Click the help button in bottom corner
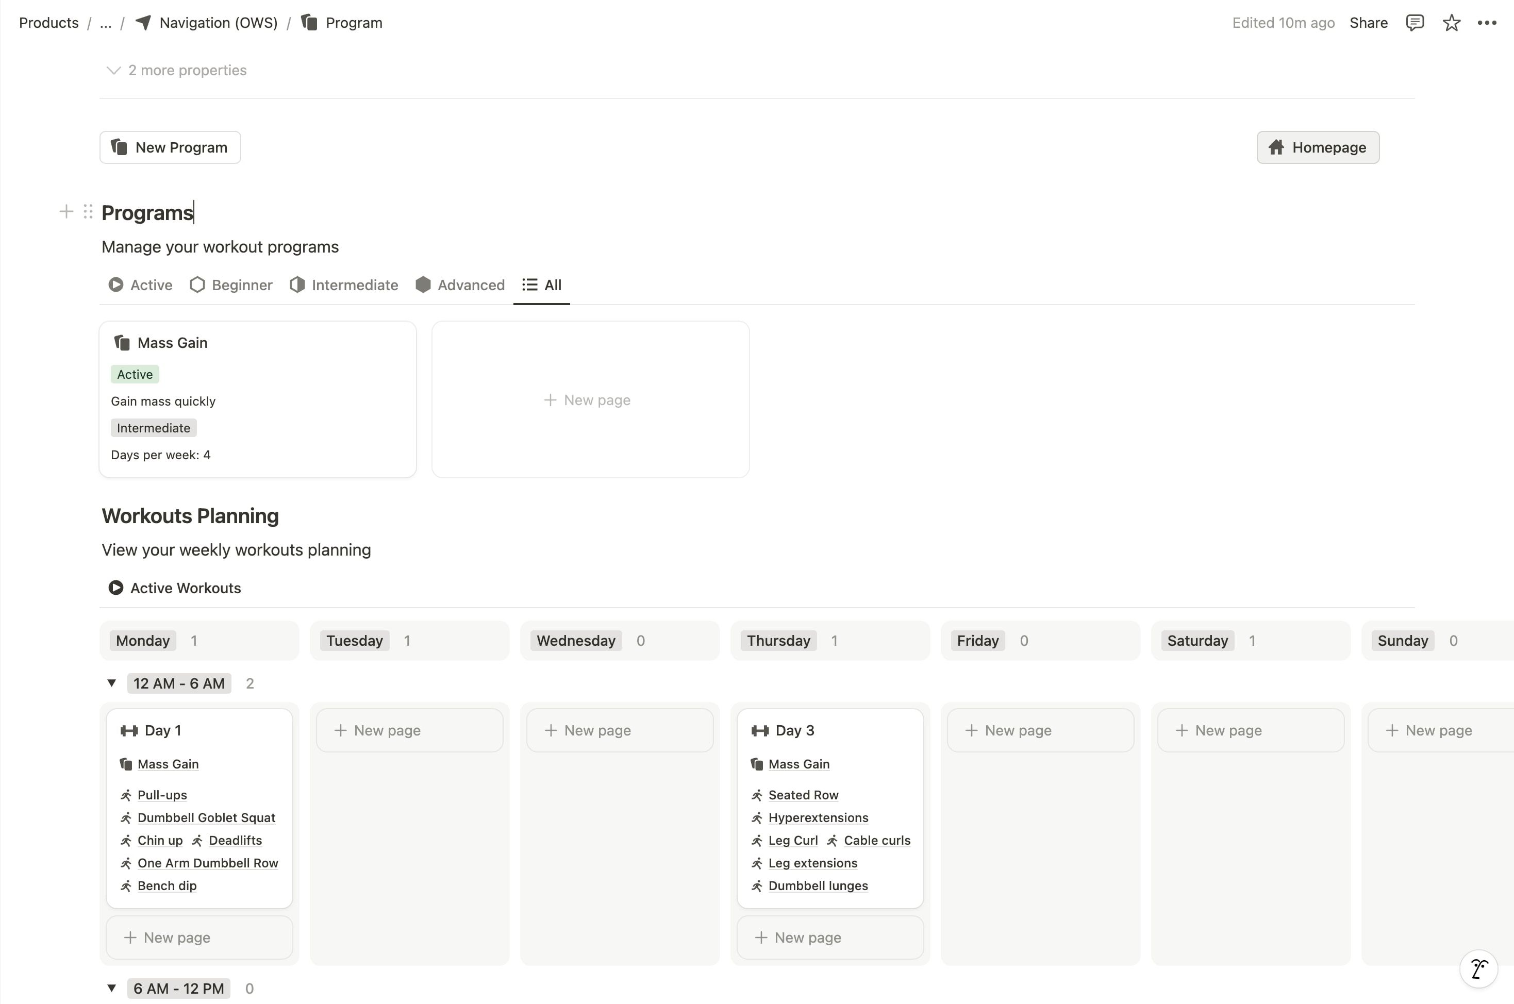Viewport: 1514px width, 1004px height. click(1478, 969)
